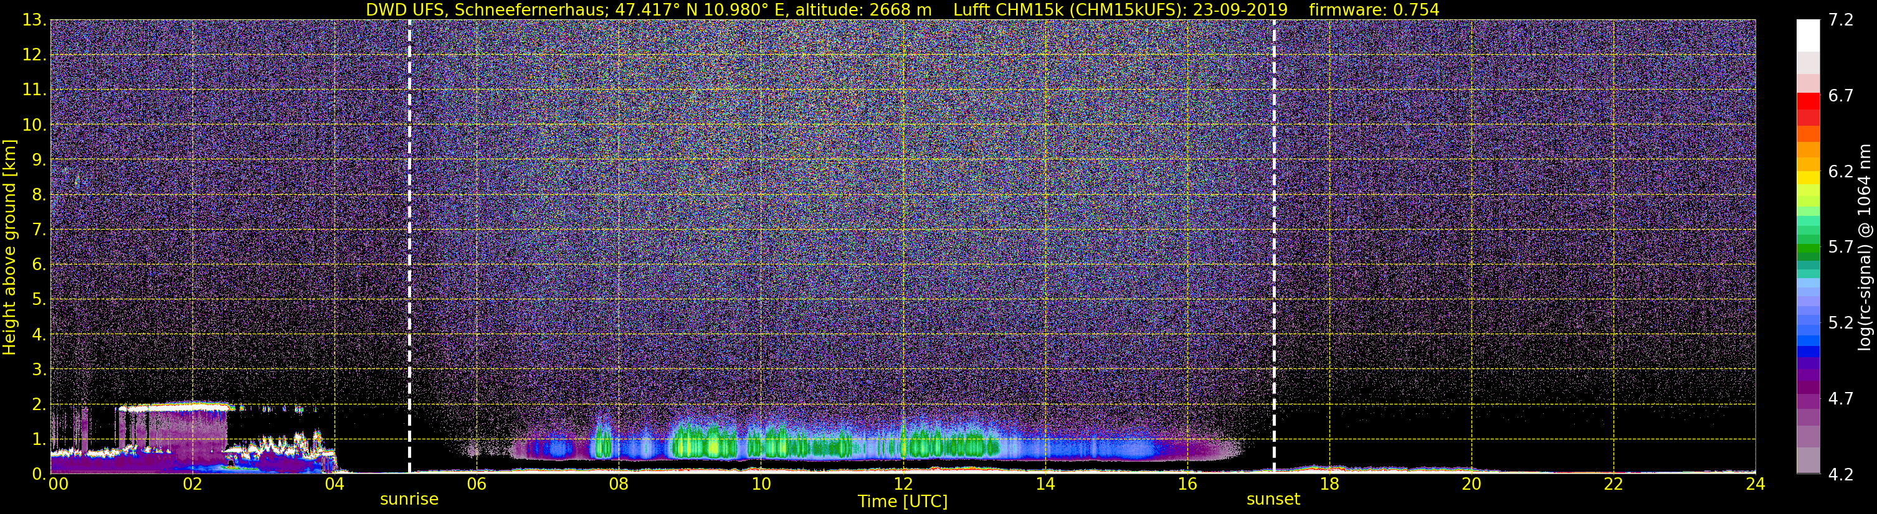
Task: Click the x-axis tick label "02"
Action: pyautogui.click(x=192, y=484)
